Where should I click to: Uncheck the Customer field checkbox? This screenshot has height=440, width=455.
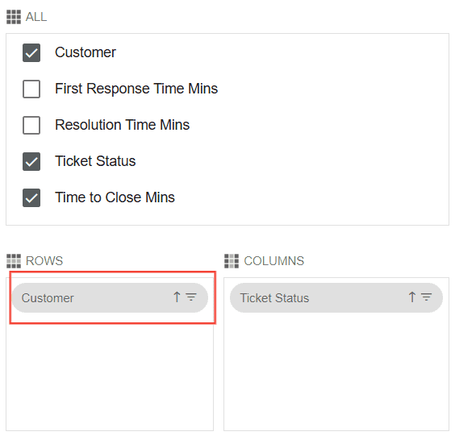(x=31, y=52)
